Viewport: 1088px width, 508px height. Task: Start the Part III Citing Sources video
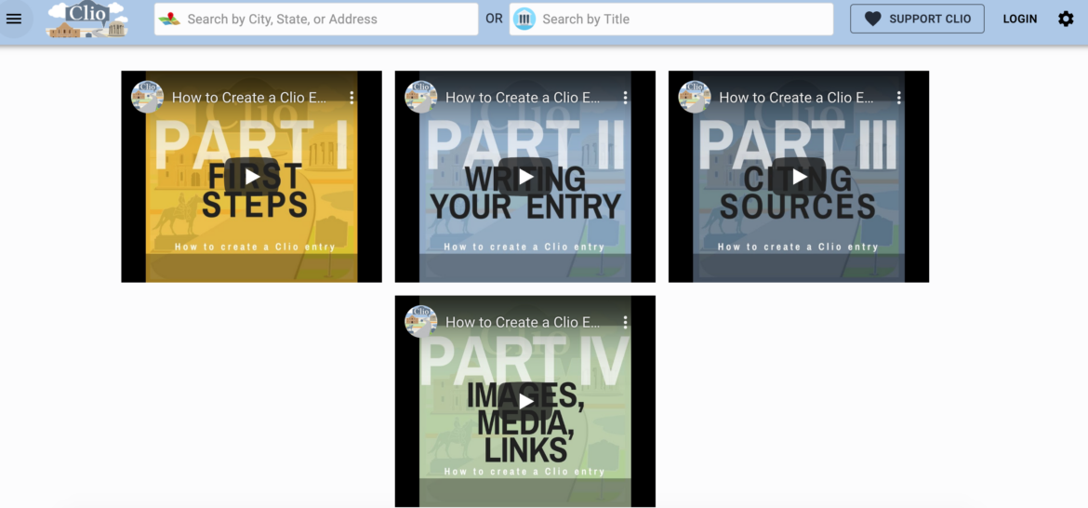(799, 177)
